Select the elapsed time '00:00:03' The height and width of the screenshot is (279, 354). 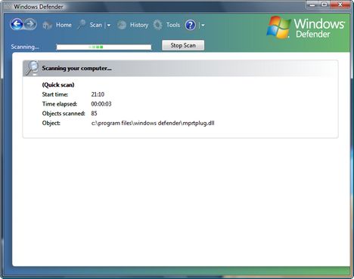[x=101, y=104]
